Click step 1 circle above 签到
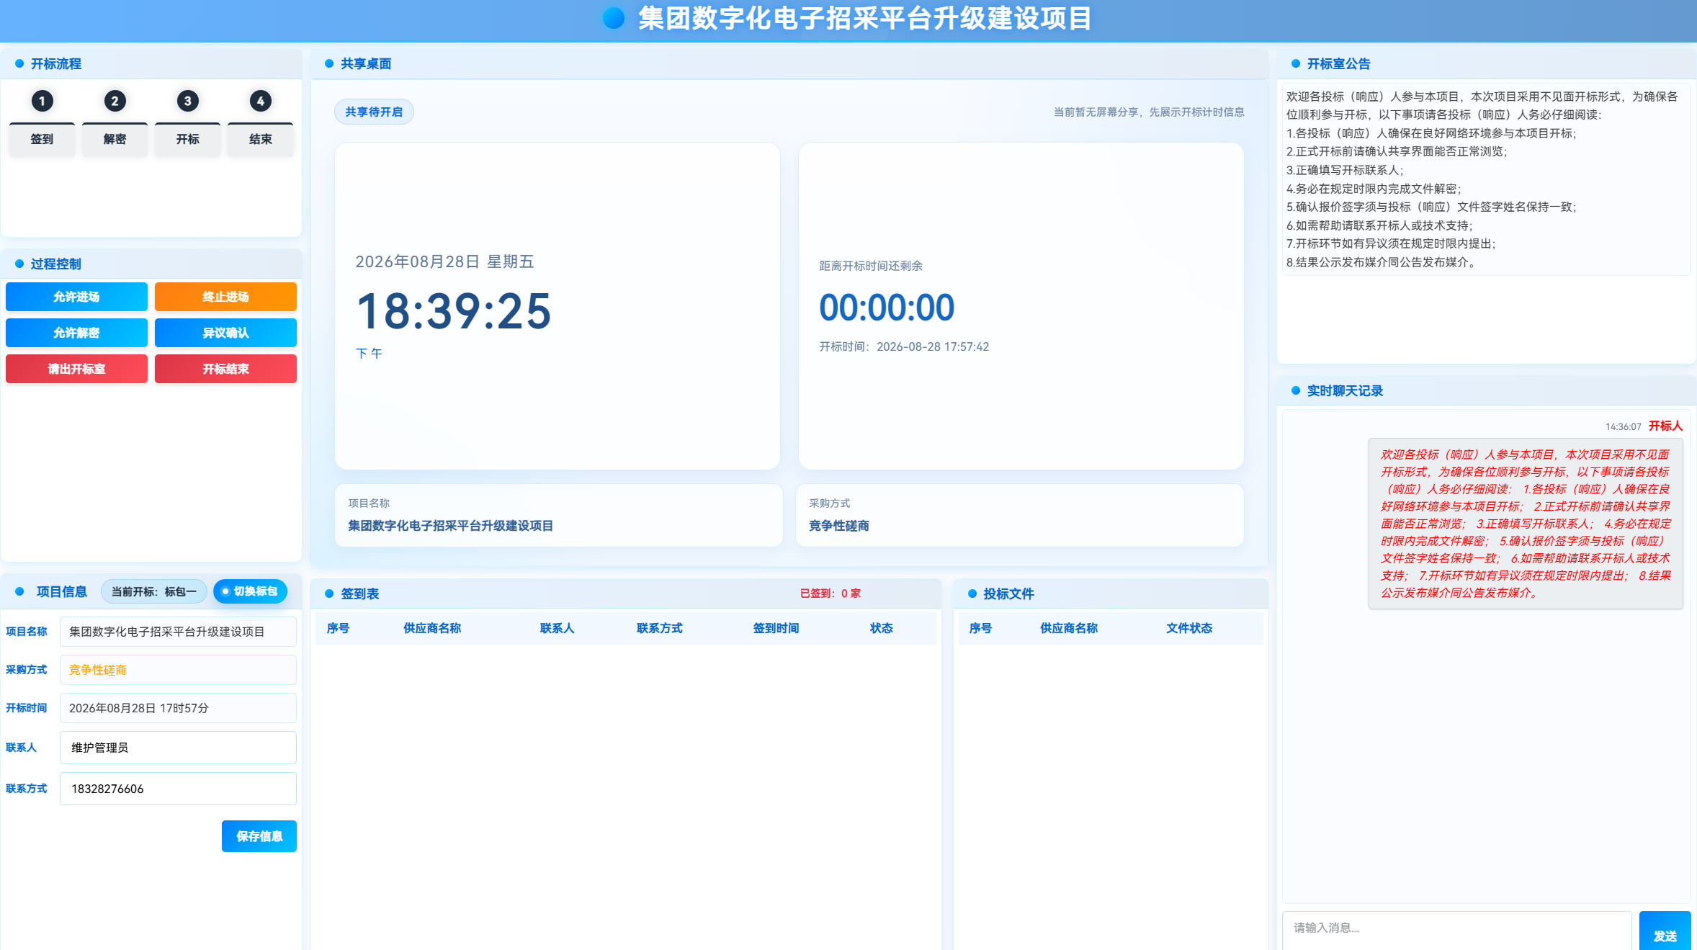Screen dimensions: 1697x950 pos(42,101)
